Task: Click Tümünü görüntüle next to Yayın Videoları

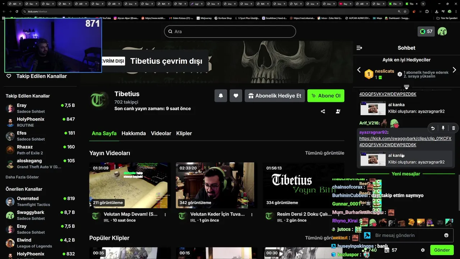Action: pos(325,153)
